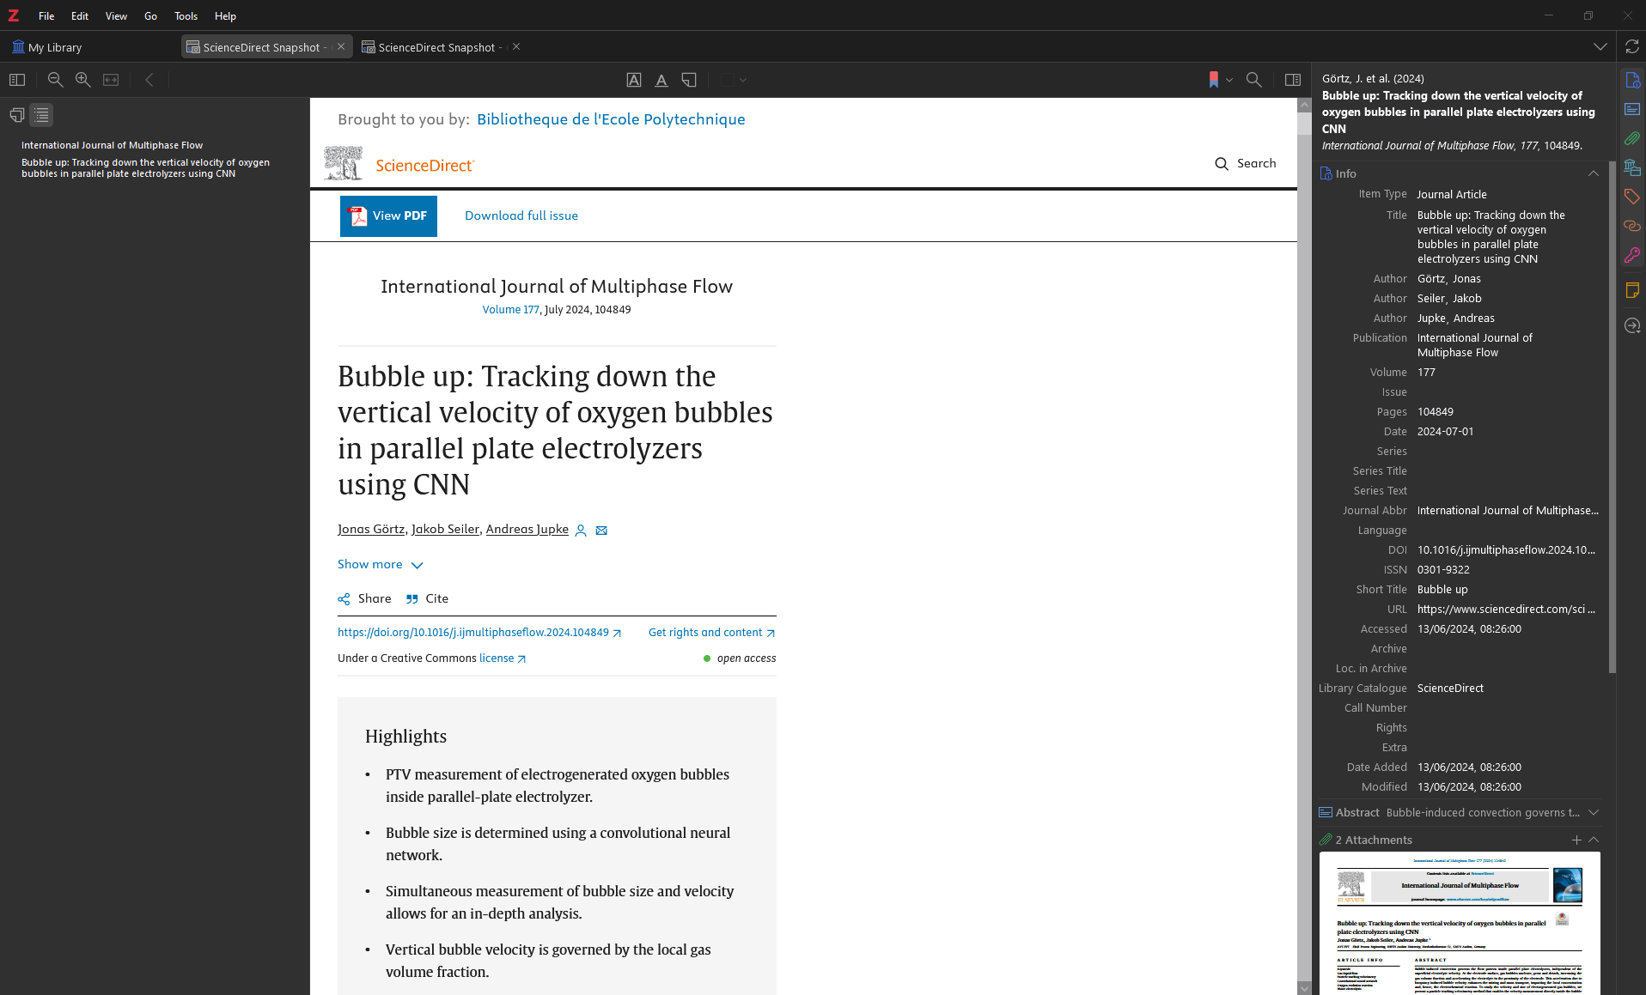Image resolution: width=1646 pixels, height=995 pixels.
Task: Click the Cite button
Action: click(x=427, y=598)
